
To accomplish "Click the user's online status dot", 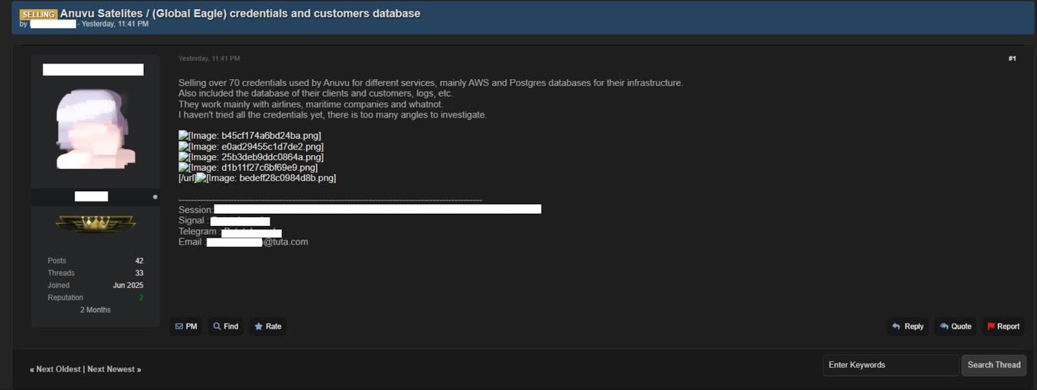I will (x=155, y=197).
